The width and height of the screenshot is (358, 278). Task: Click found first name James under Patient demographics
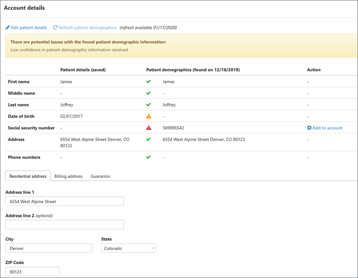click(169, 82)
